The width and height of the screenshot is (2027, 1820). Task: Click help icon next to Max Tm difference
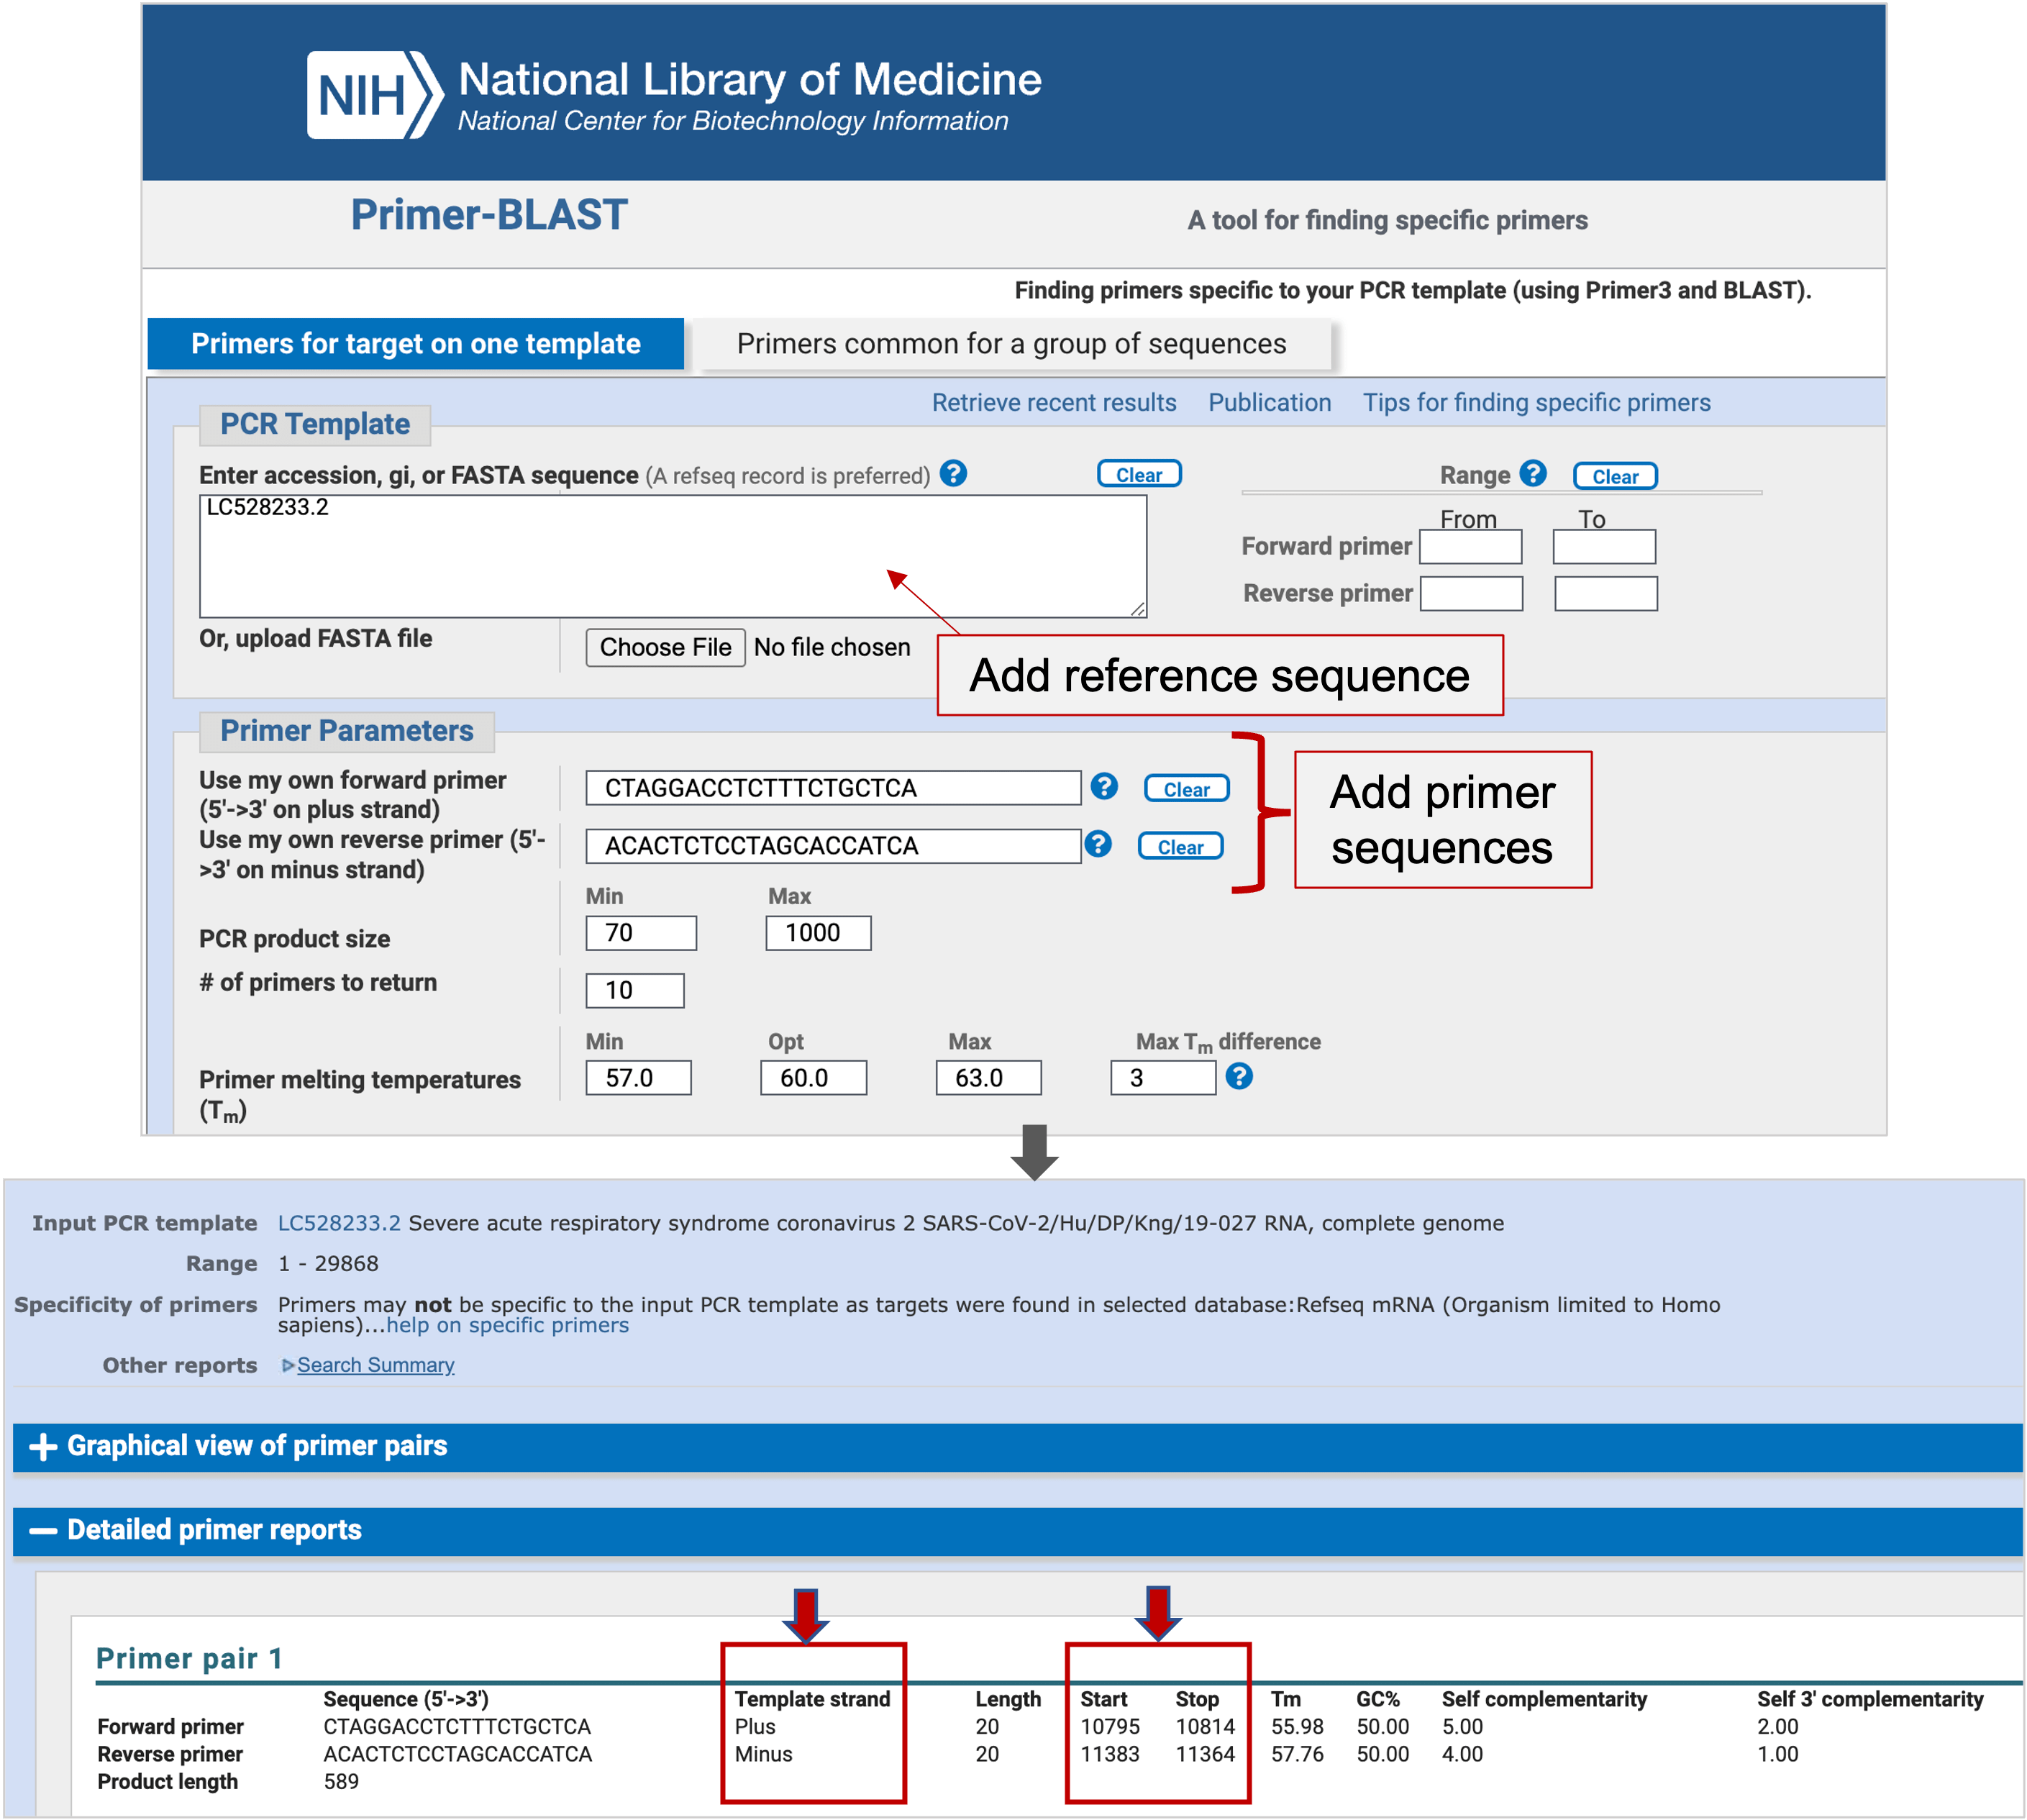(1238, 1076)
